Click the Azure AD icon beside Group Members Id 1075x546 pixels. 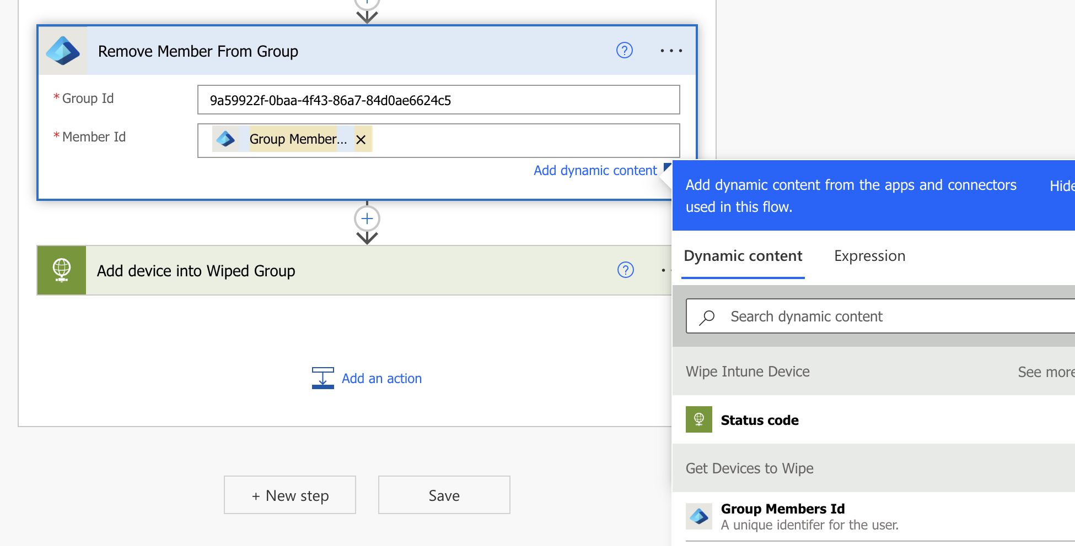click(698, 516)
